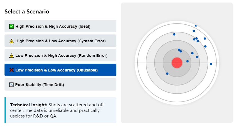Click the topmost blue shot on target
This screenshot has width=237, height=127.
click(x=196, y=26)
